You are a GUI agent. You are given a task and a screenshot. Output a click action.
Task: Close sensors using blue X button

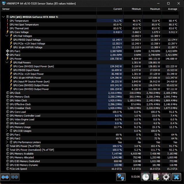(x=176, y=177)
